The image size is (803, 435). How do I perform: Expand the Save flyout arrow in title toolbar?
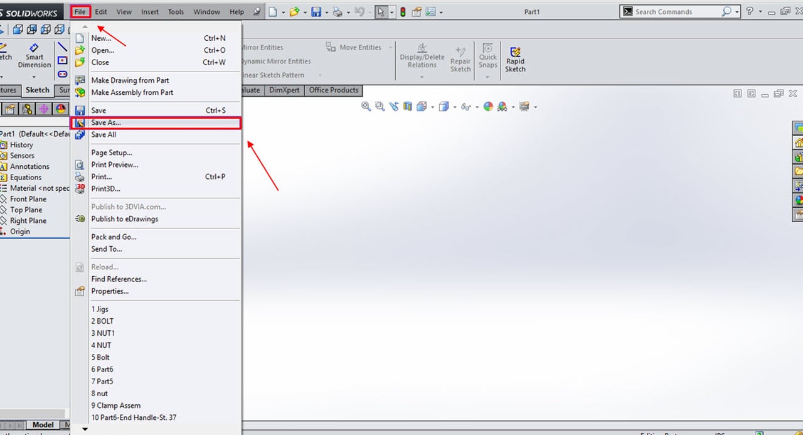(x=326, y=13)
